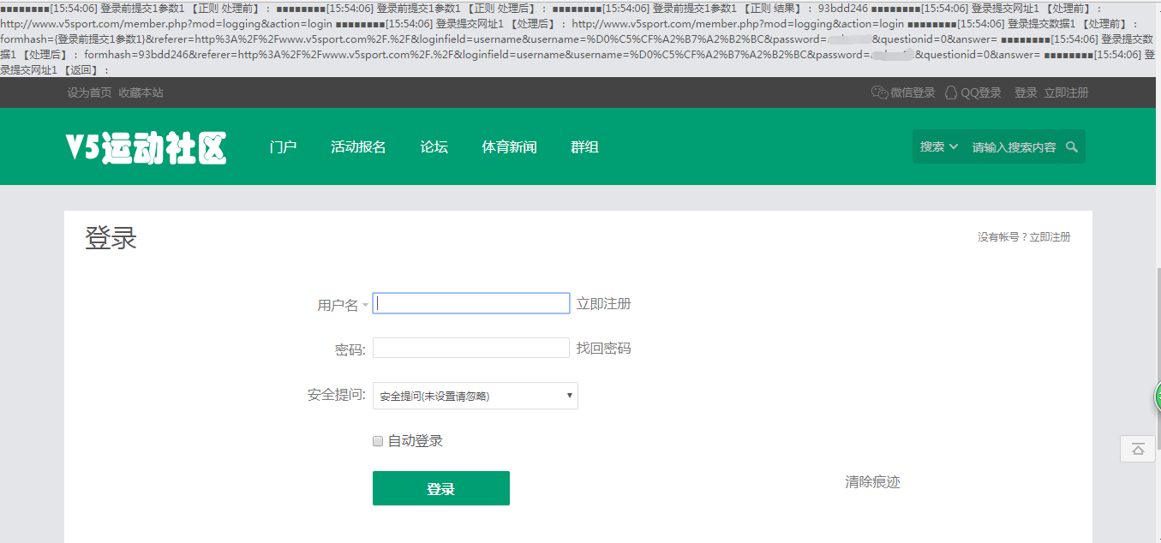
Task: Open the 安全提问 dropdown
Action: (476, 396)
